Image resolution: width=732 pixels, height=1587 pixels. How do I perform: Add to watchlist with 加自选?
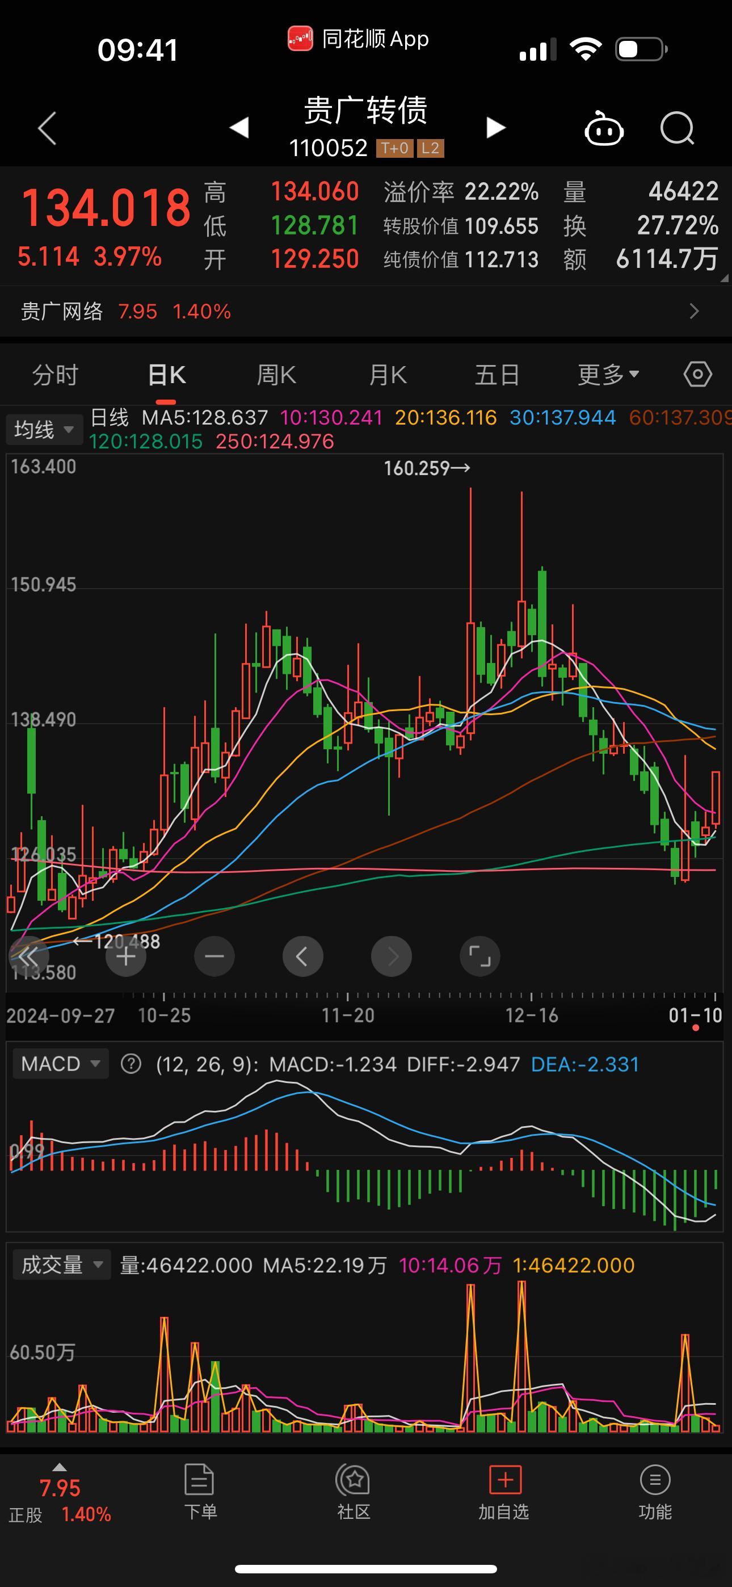(x=504, y=1492)
